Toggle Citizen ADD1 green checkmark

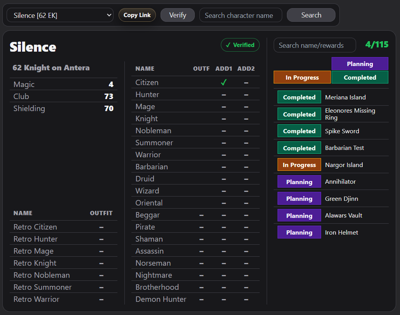[x=224, y=82]
